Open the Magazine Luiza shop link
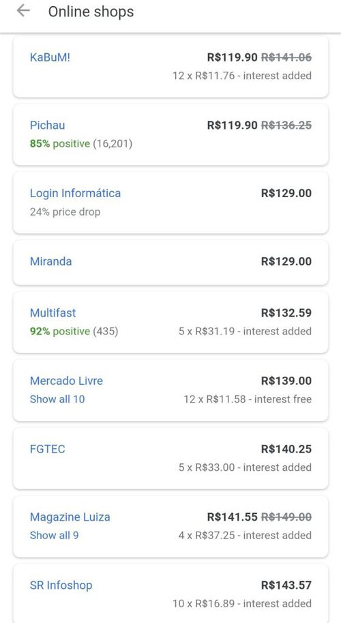 pos(70,517)
